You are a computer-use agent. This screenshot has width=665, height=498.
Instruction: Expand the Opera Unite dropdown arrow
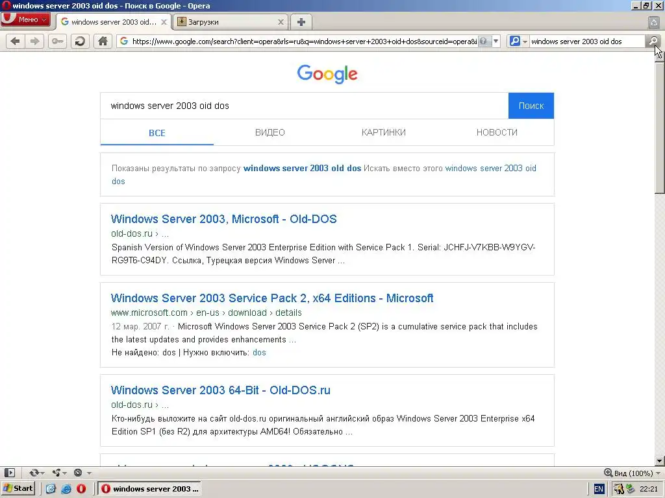click(x=64, y=473)
